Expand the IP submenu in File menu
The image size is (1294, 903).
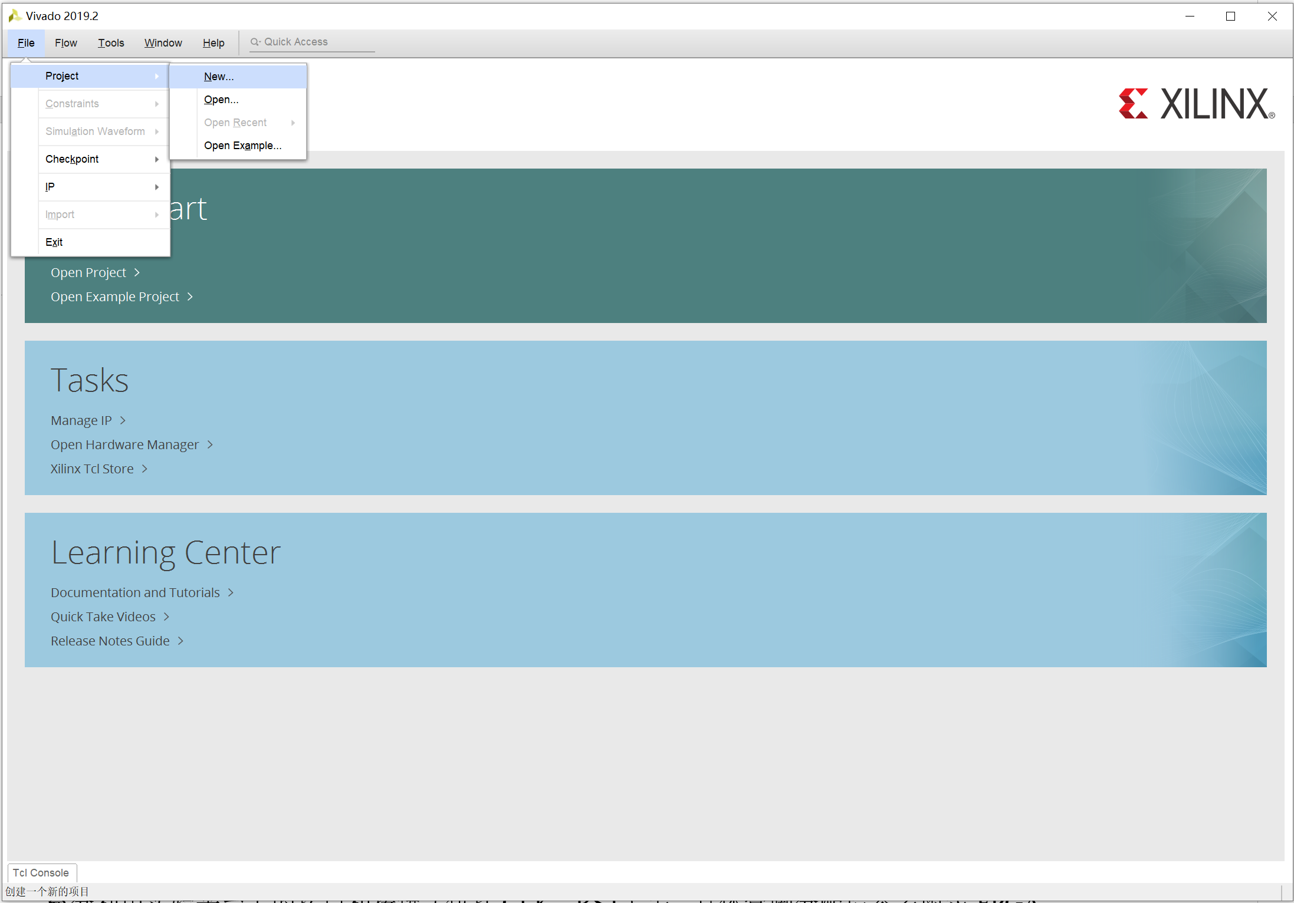tap(156, 187)
